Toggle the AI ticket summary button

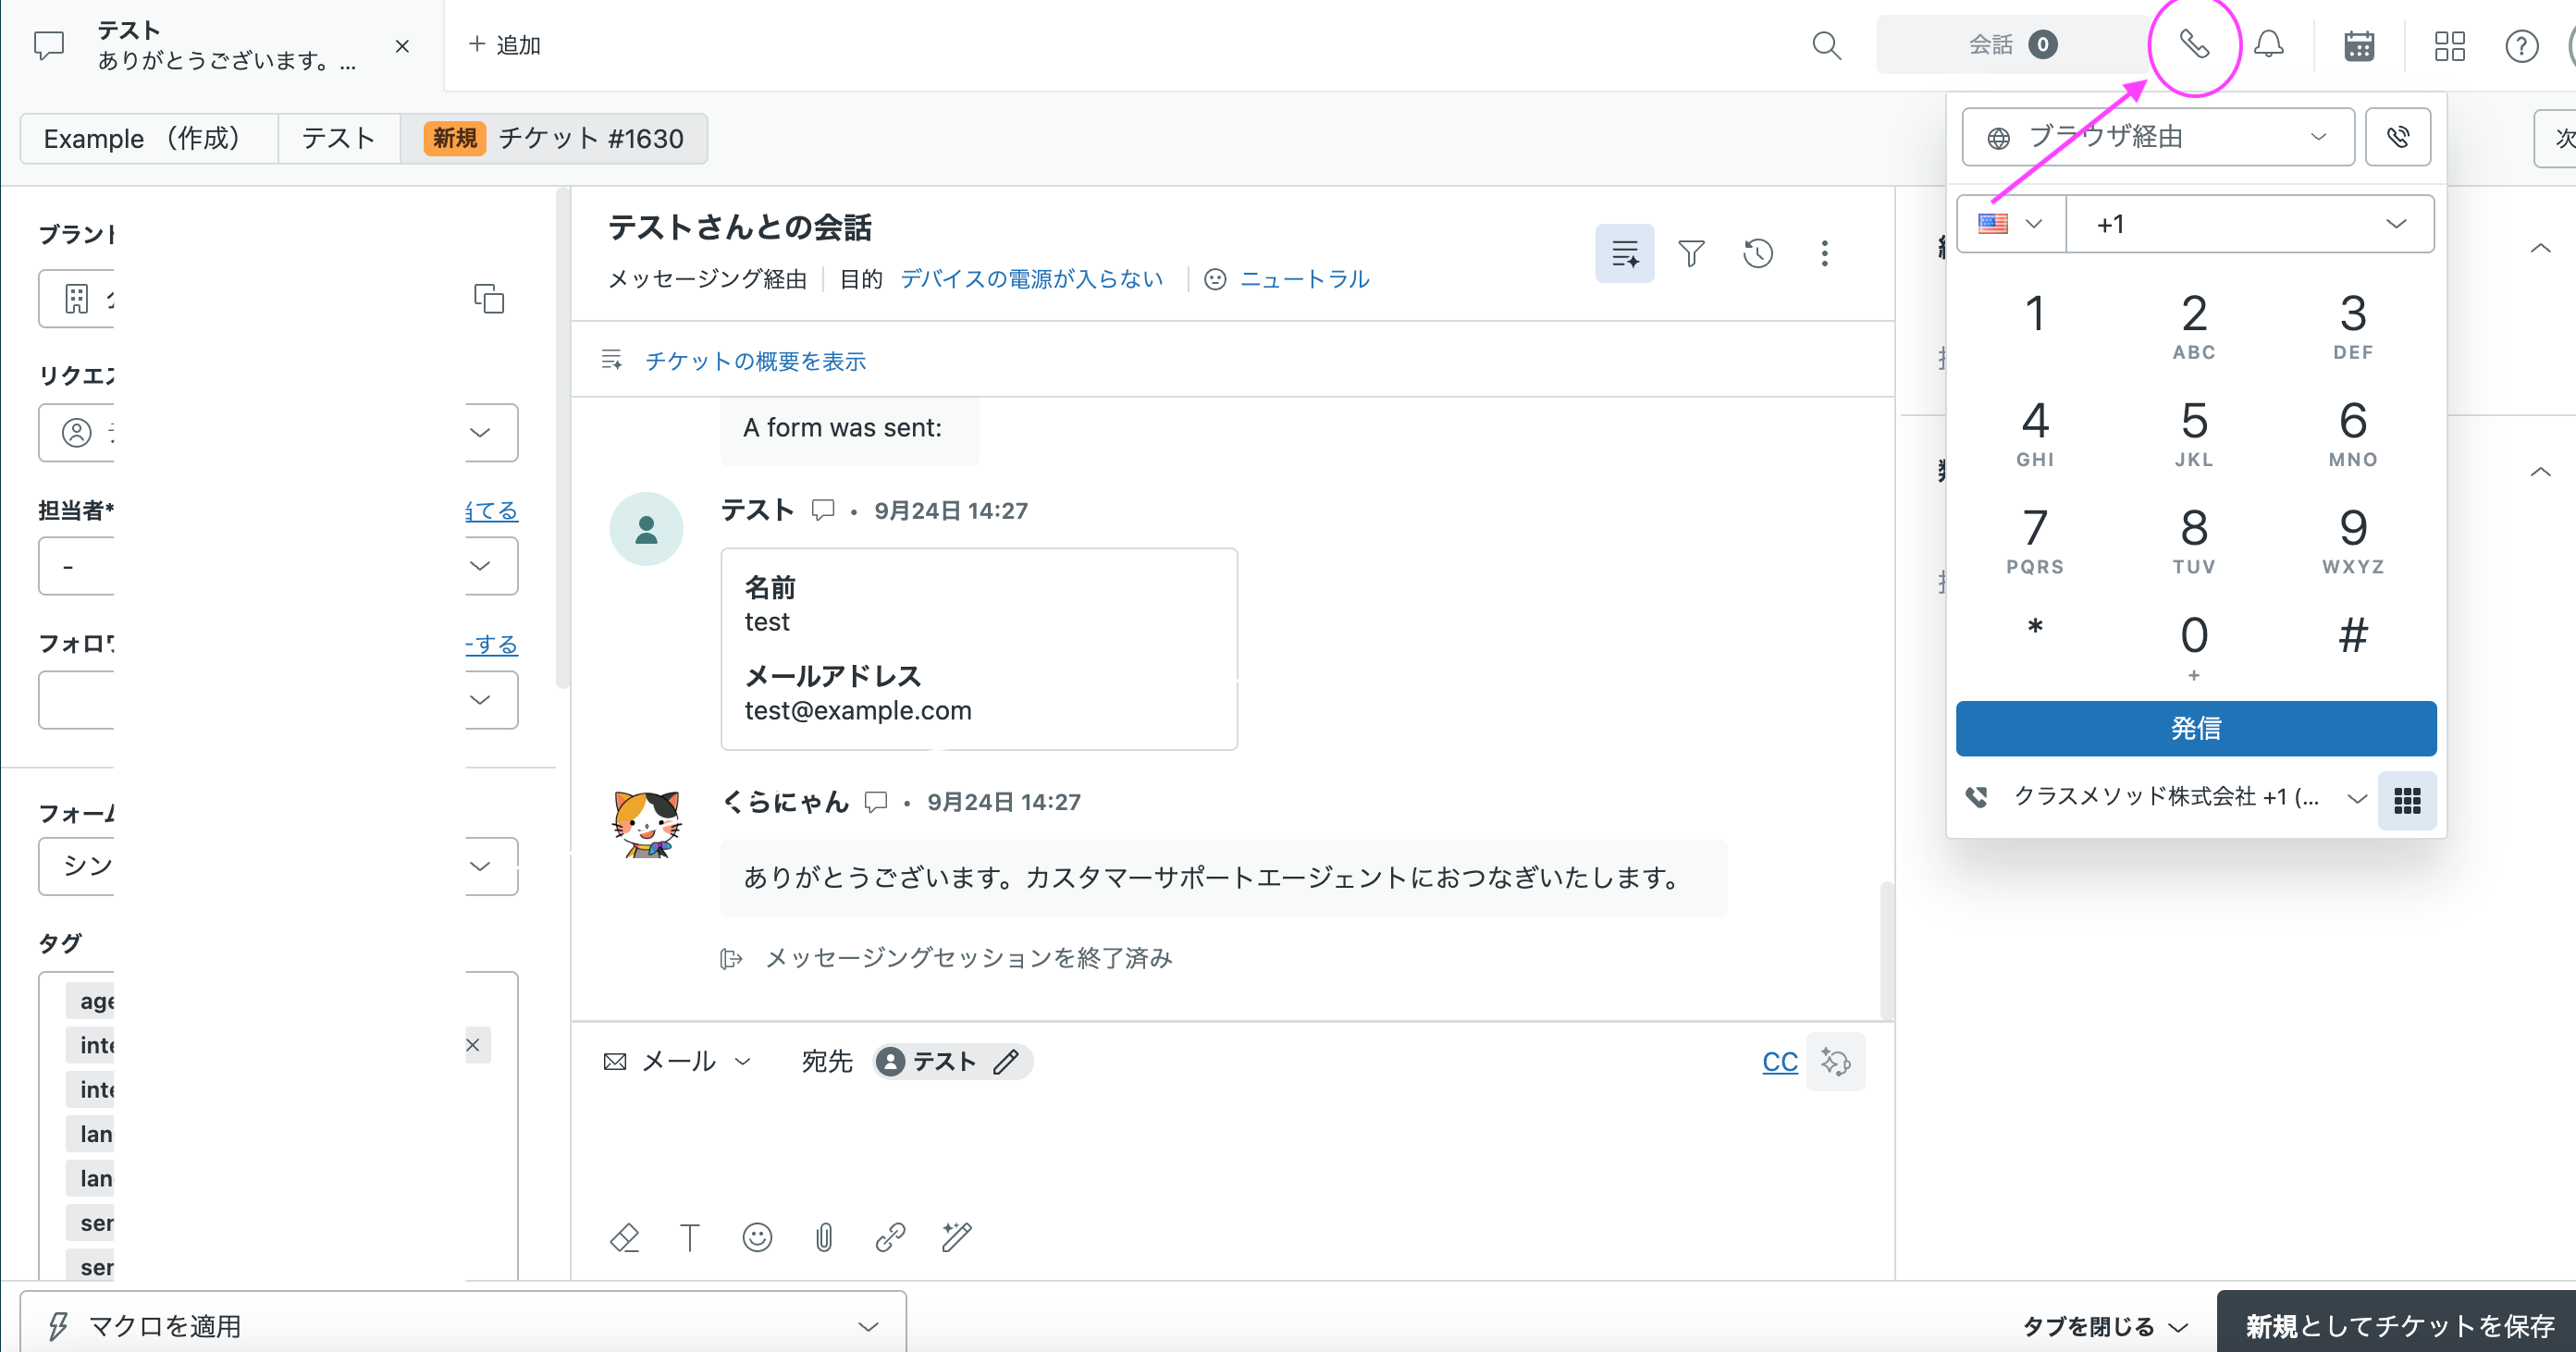(1624, 253)
